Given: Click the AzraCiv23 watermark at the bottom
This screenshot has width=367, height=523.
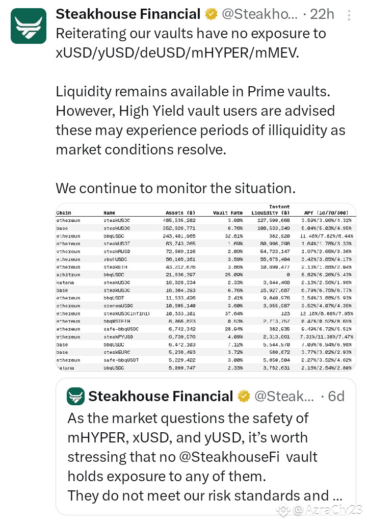Looking at the screenshot, I should coord(329,509).
